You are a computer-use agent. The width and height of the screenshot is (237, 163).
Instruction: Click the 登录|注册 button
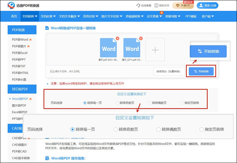[x=207, y=5]
